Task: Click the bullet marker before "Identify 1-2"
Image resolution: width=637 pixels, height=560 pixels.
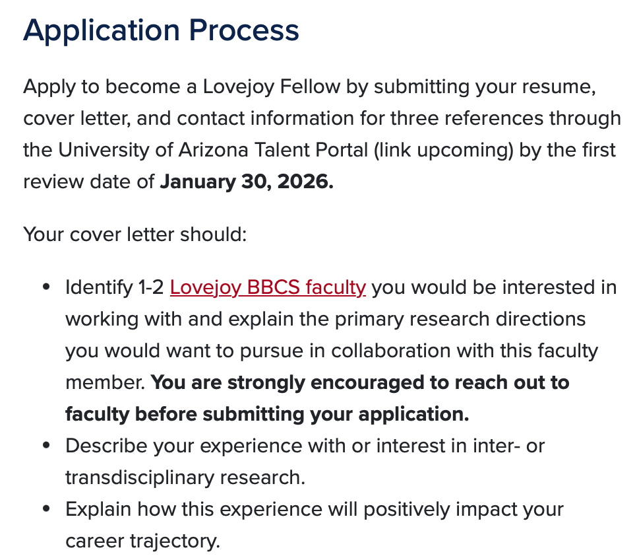Action: point(45,288)
